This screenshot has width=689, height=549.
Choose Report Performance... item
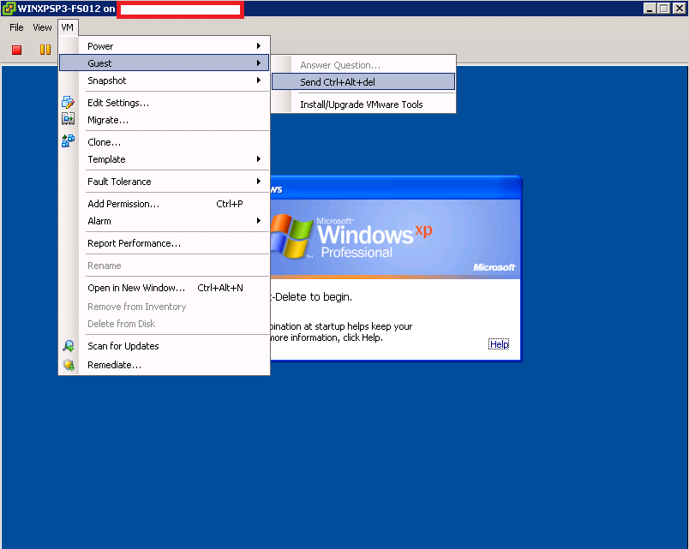coord(164,243)
